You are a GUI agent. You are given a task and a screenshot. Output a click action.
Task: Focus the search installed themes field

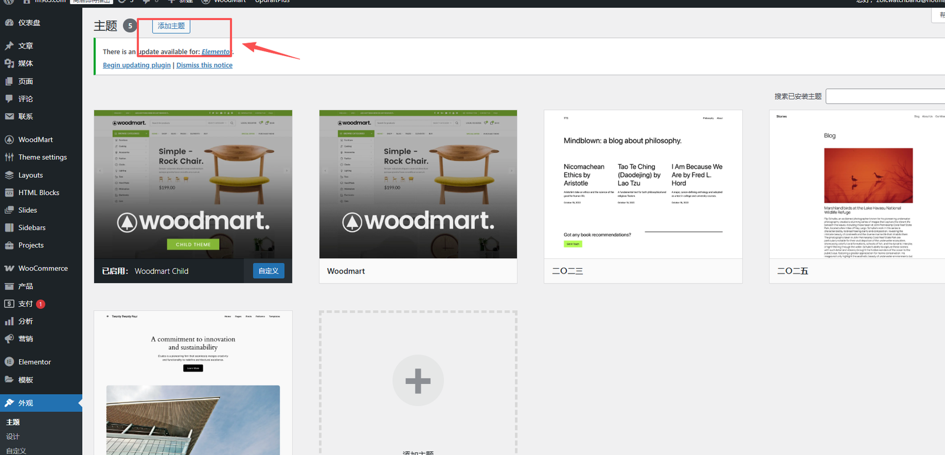pos(885,96)
